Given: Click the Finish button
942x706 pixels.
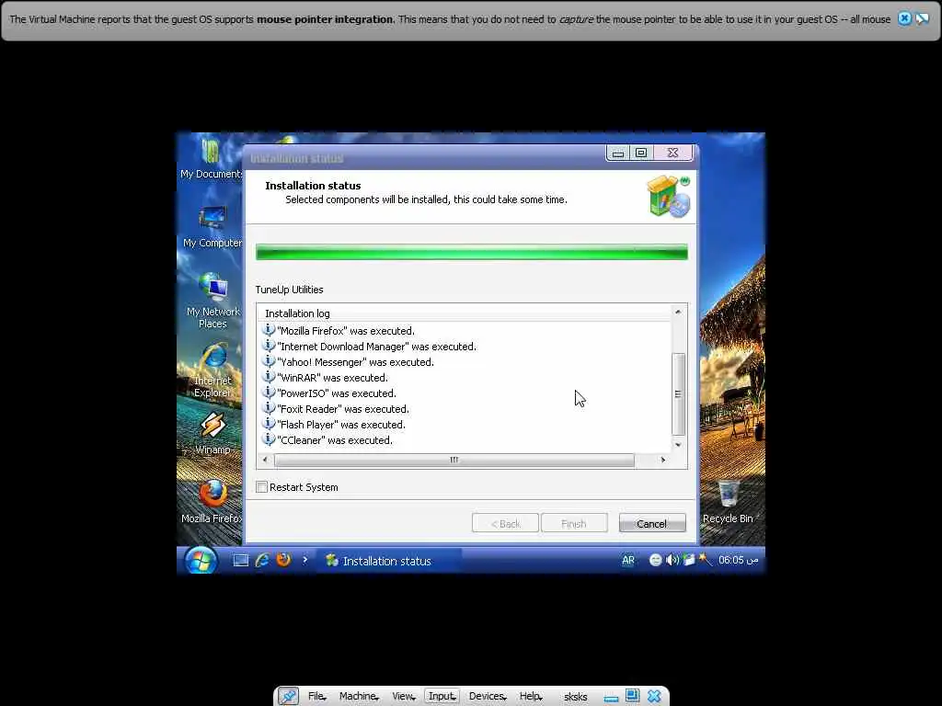Looking at the screenshot, I should (574, 523).
